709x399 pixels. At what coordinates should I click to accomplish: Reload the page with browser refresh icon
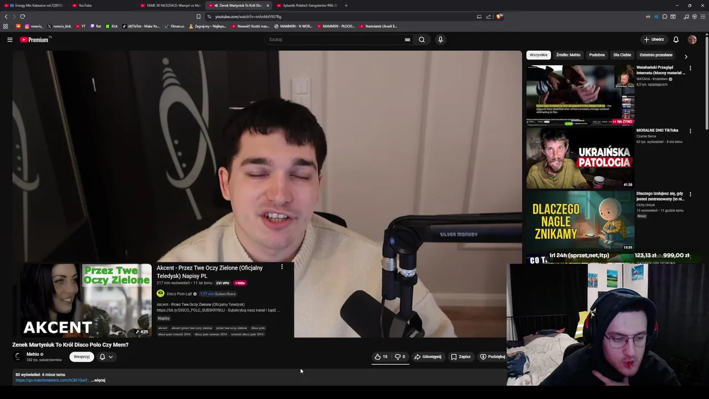[x=23, y=17]
